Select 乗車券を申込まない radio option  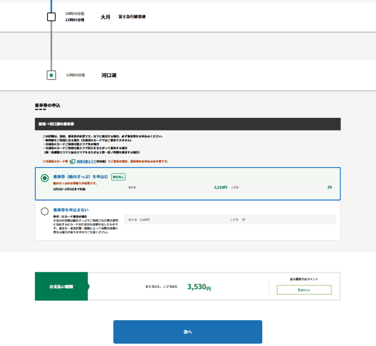tap(45, 212)
